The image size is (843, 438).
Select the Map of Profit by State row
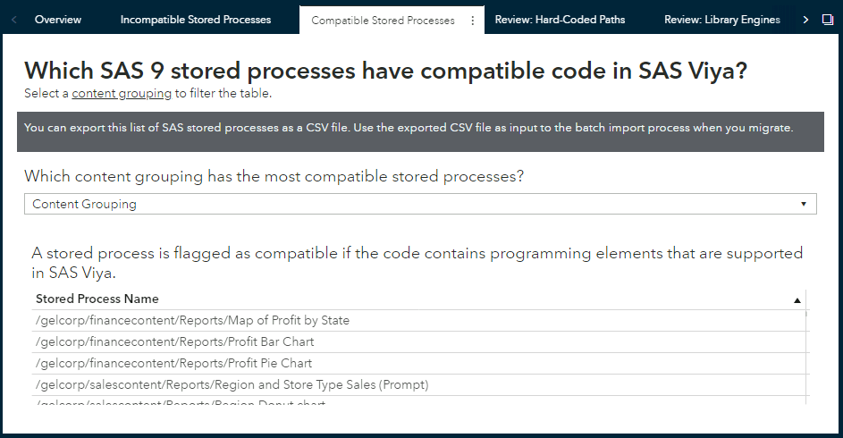pos(192,320)
